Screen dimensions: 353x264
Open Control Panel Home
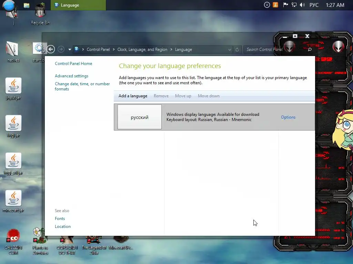point(73,64)
